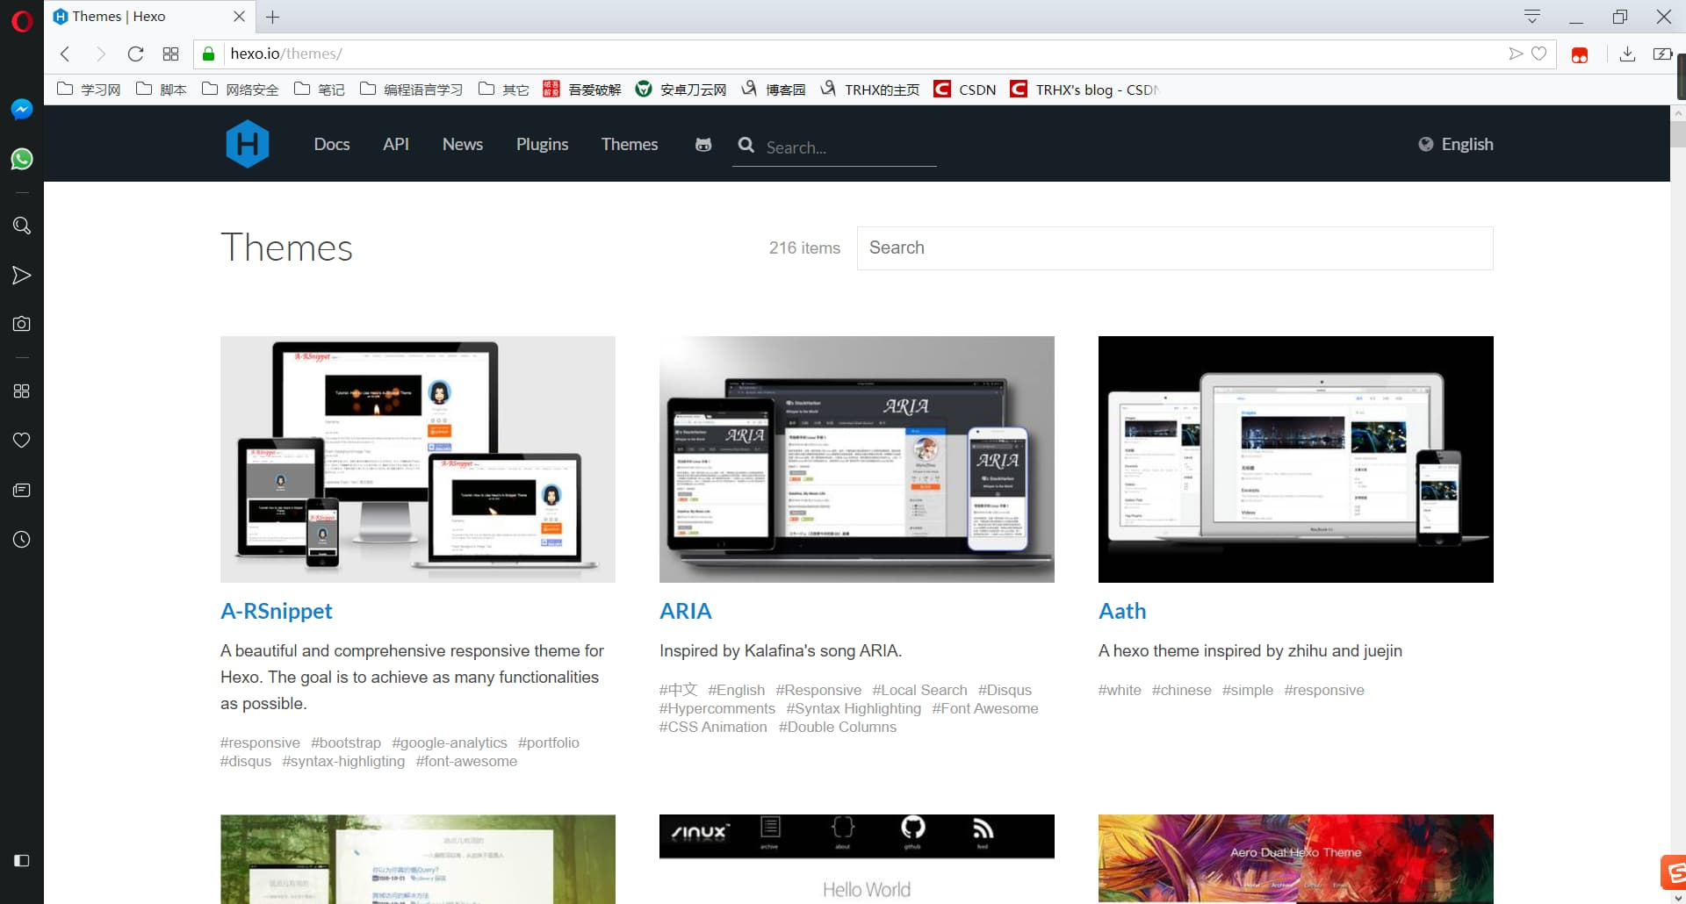Open the downloads icon
Viewport: 1686px width, 904px height.
[1627, 54]
